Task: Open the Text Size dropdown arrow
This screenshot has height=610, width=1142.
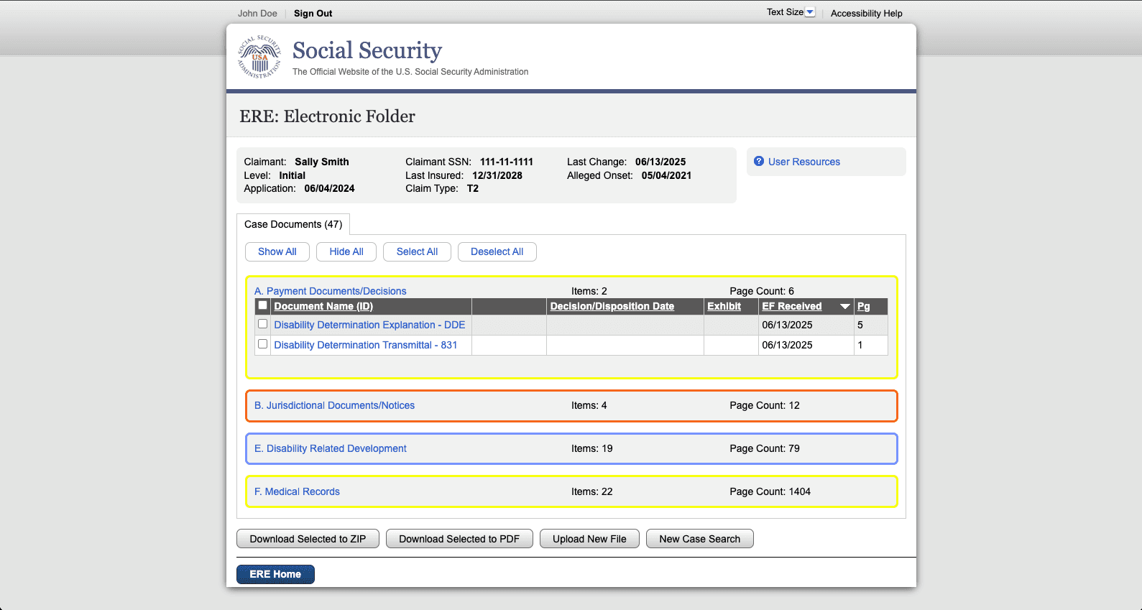Action: click(x=810, y=12)
